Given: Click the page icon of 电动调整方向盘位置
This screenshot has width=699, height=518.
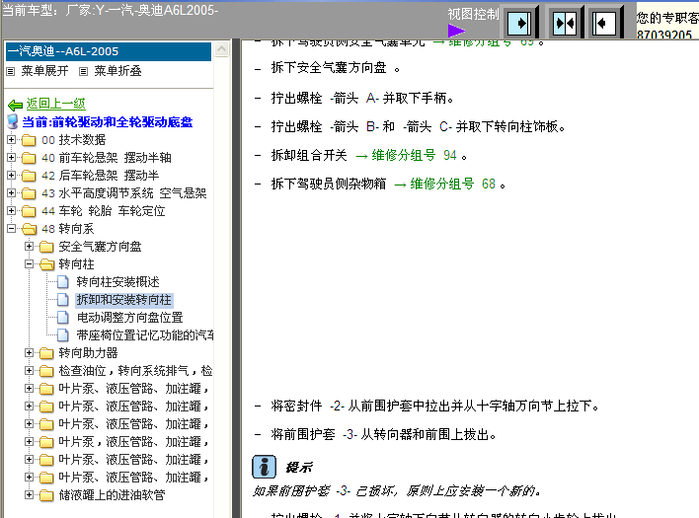Looking at the screenshot, I should (63, 318).
